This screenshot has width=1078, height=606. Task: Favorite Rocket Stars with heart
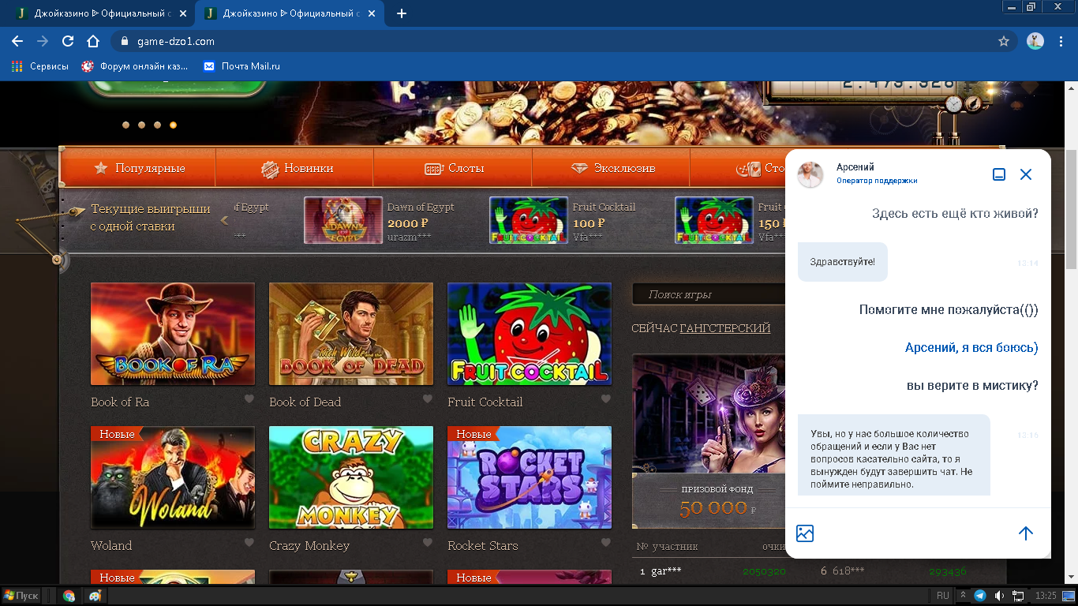pos(606,543)
